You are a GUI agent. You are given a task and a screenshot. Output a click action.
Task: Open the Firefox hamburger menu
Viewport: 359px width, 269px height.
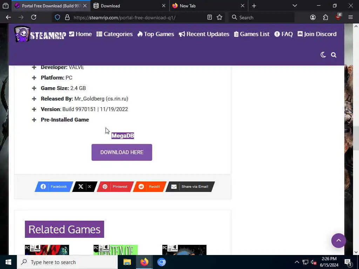[x=351, y=18]
